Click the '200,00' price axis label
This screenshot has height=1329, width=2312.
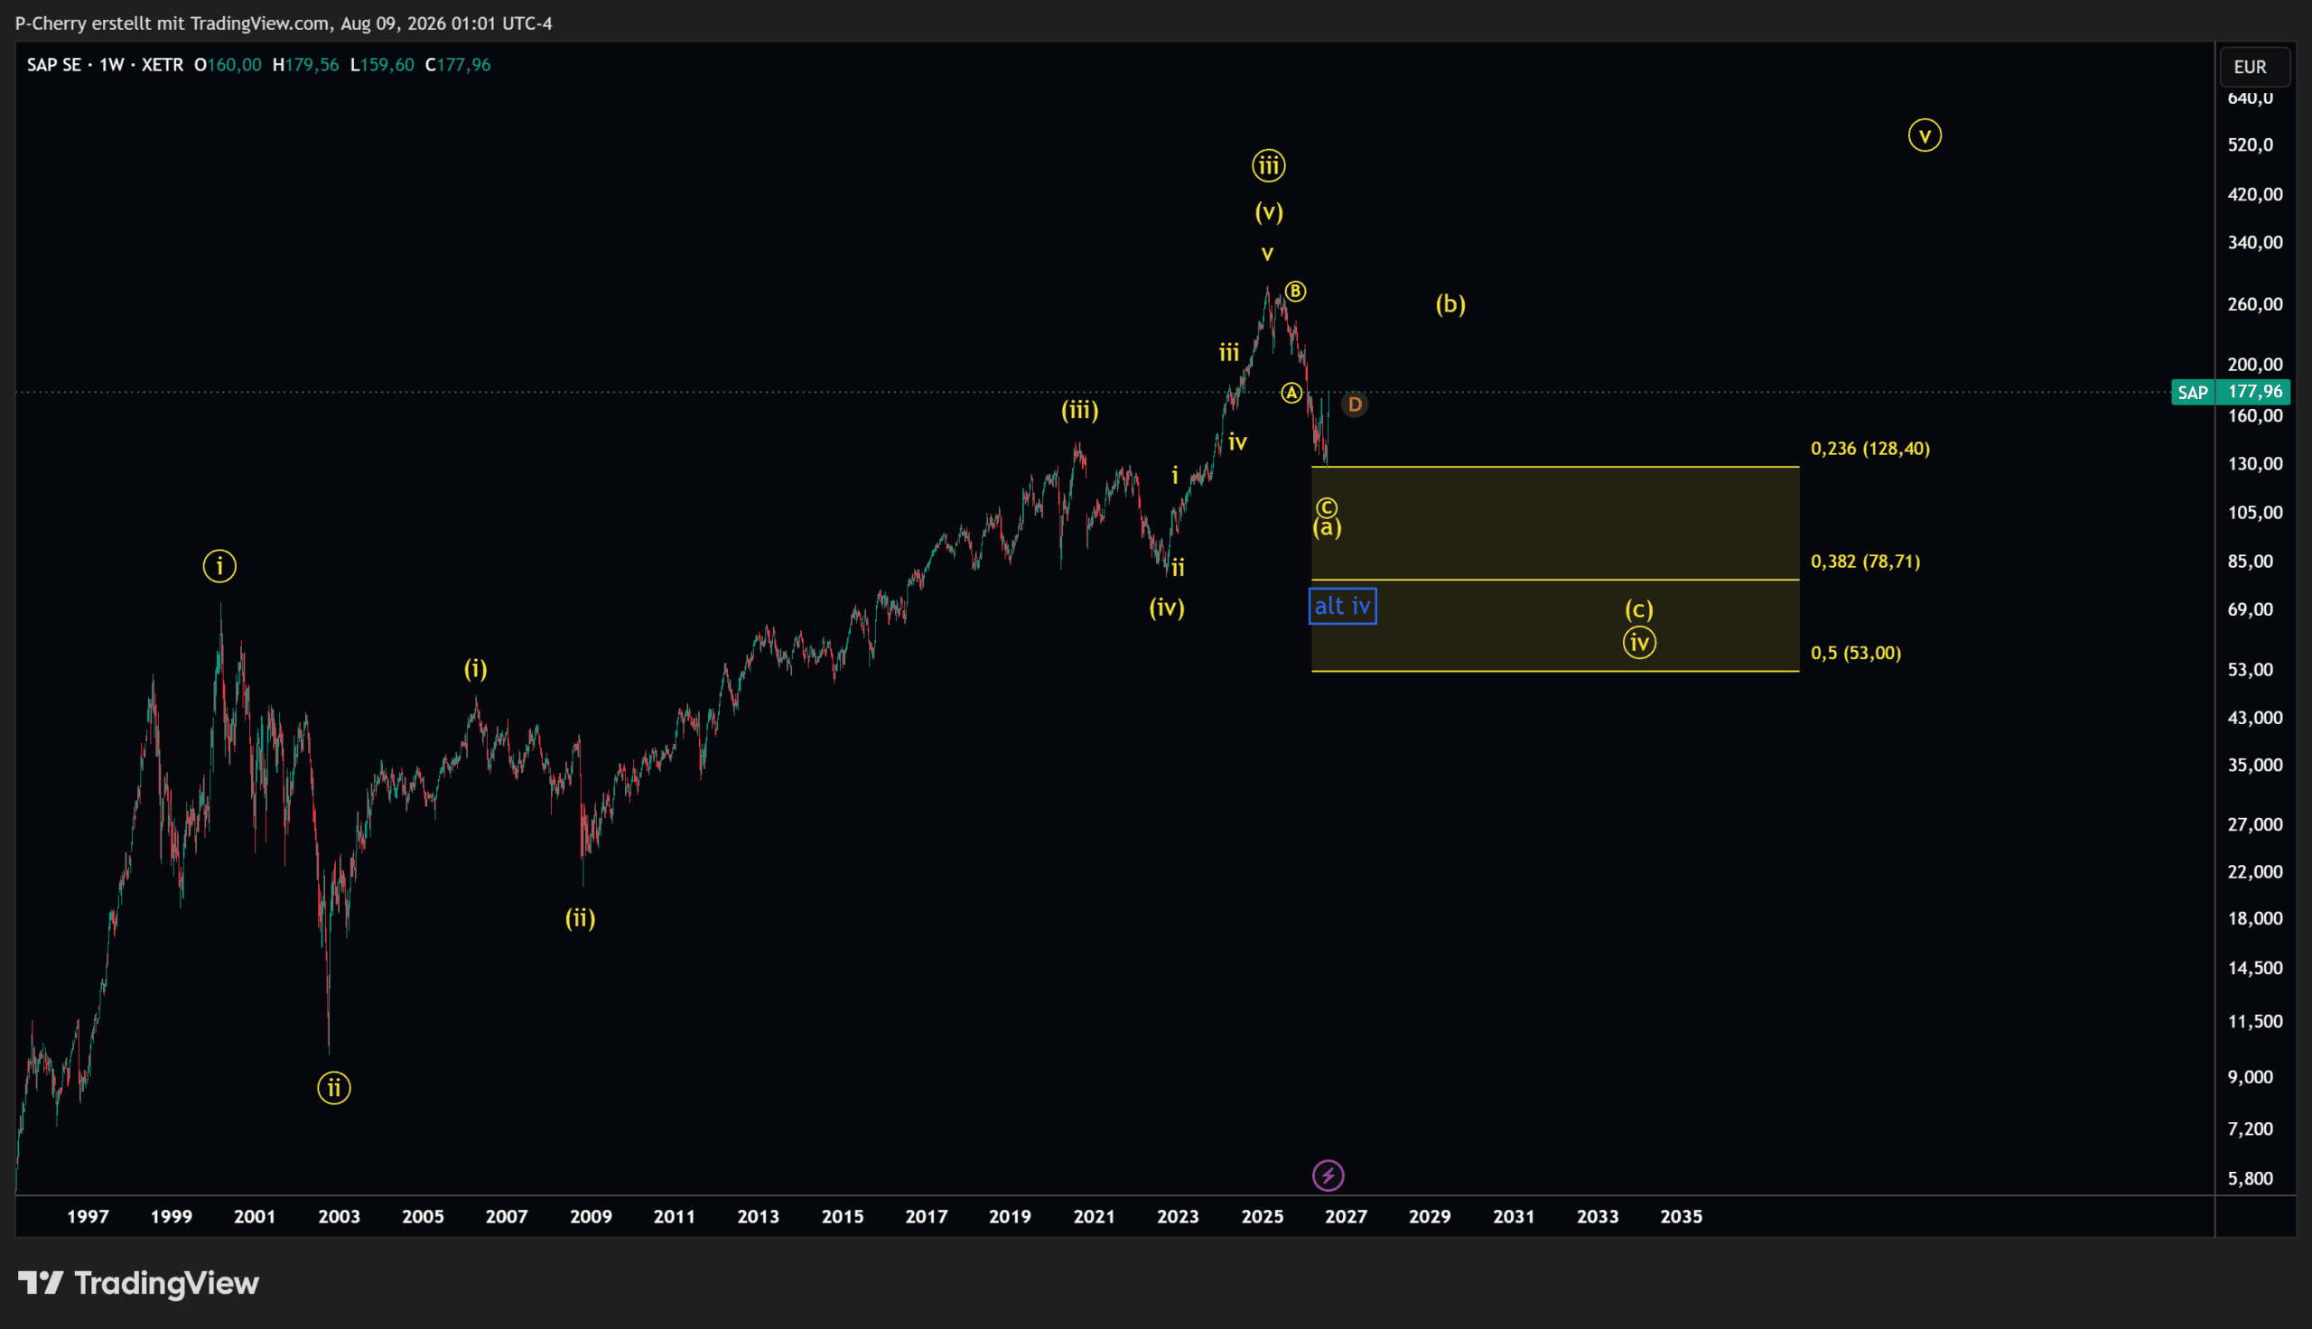[2255, 364]
